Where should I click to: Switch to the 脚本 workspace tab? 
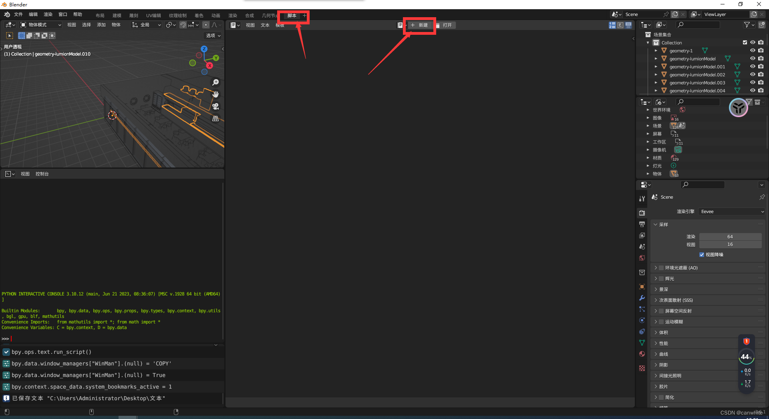tap(292, 16)
